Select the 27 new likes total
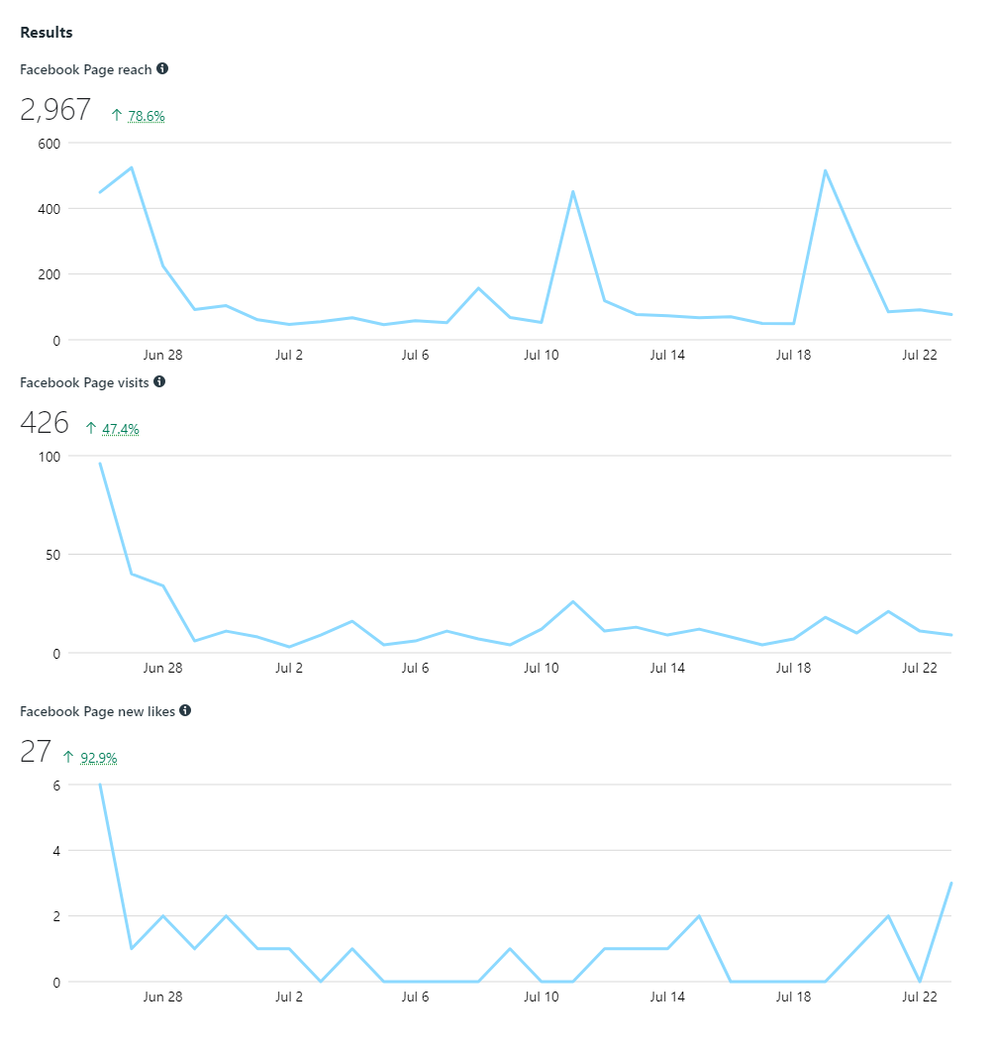Screen dimensions: 995x1050 (x=36, y=752)
